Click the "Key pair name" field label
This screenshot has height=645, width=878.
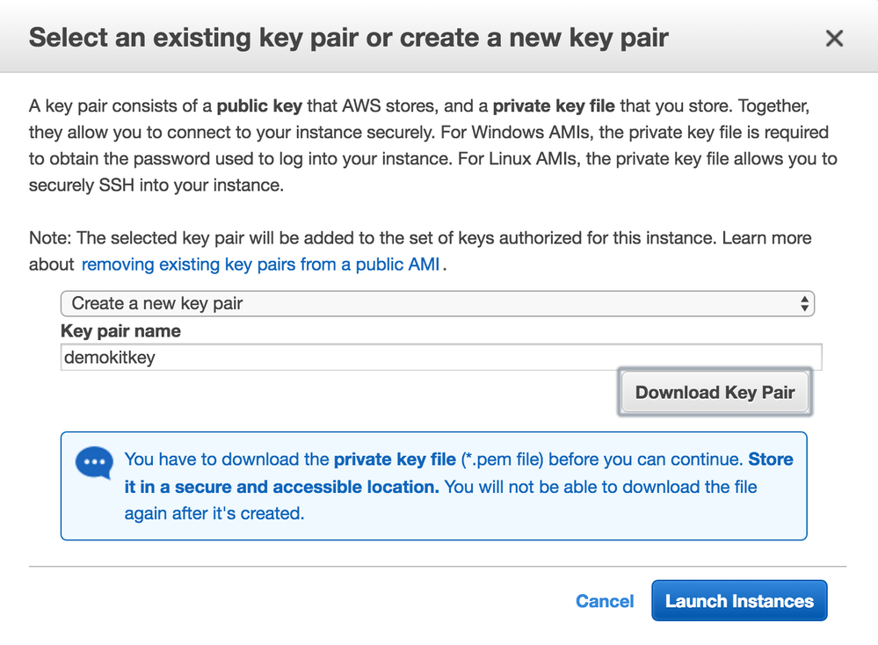[120, 331]
